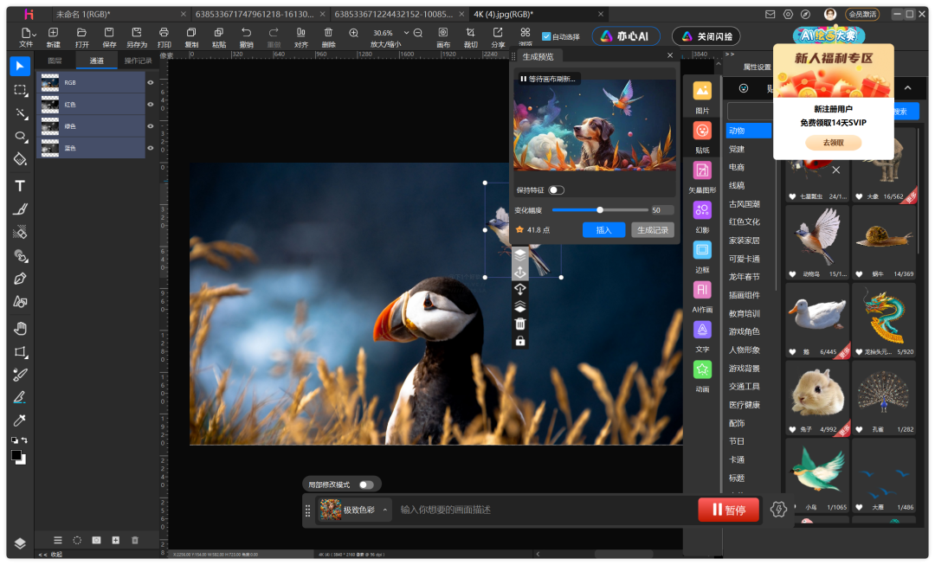This screenshot has width=935, height=565.
Task: Switch to the 图层 tab
Action: tap(55, 61)
